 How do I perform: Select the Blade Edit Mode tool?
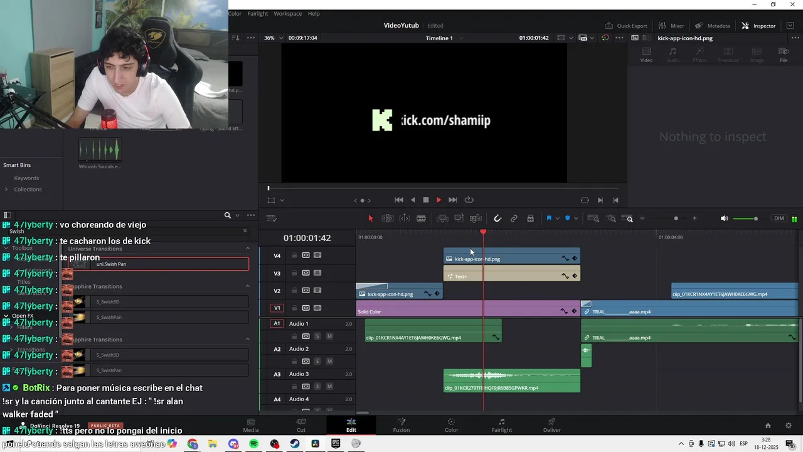tap(421, 218)
